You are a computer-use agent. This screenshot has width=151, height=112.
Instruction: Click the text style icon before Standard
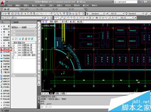tap(87, 14)
